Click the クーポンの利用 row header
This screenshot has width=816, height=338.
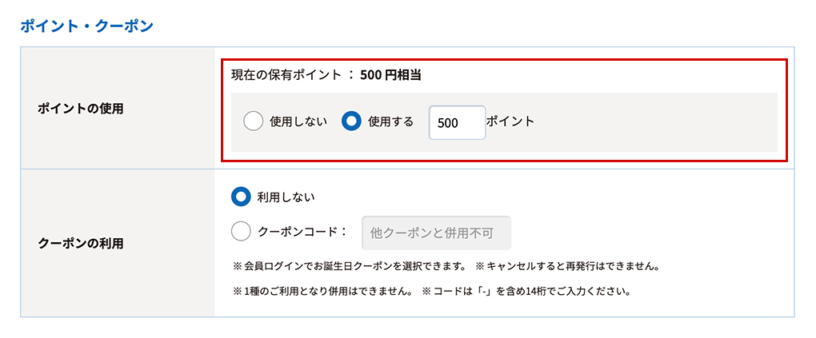click(81, 243)
